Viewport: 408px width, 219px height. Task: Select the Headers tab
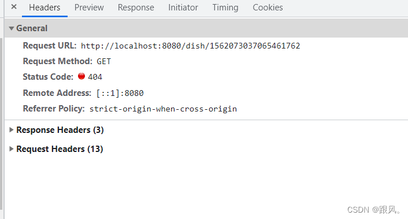(44, 8)
